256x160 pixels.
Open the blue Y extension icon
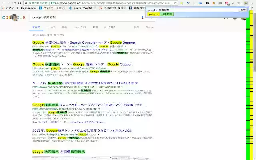188,3
